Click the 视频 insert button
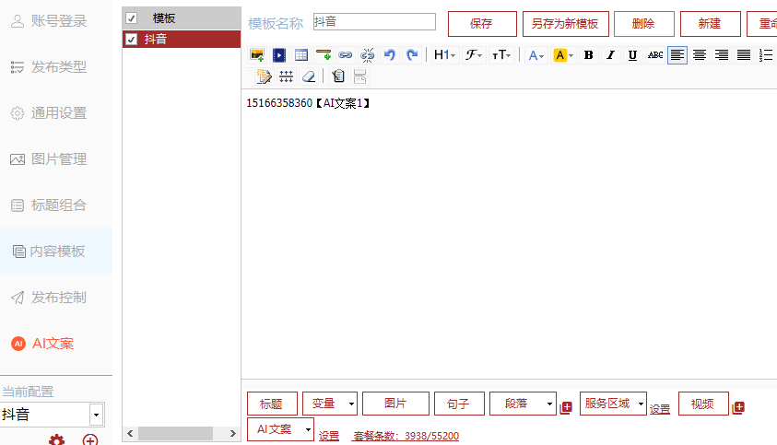 (703, 404)
